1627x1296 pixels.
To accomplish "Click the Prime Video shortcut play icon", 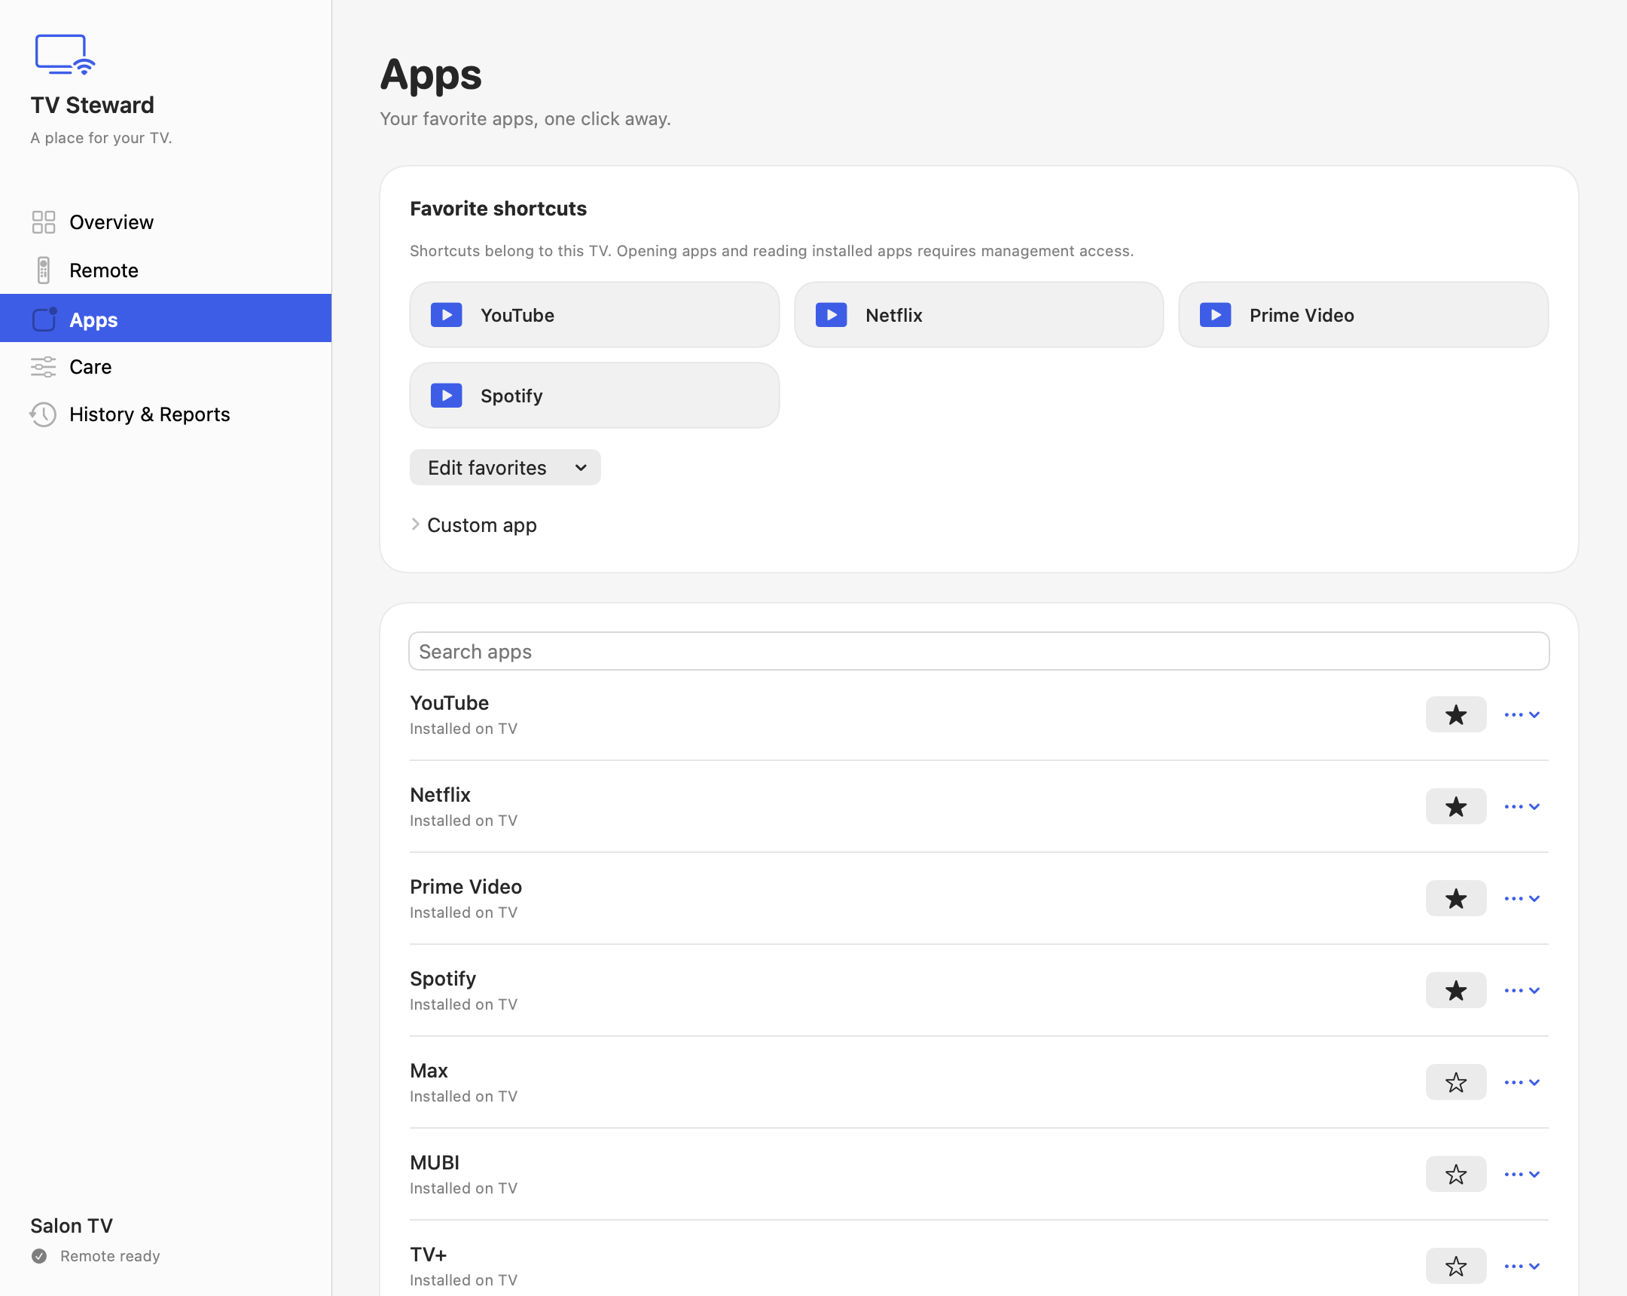I will [x=1215, y=315].
